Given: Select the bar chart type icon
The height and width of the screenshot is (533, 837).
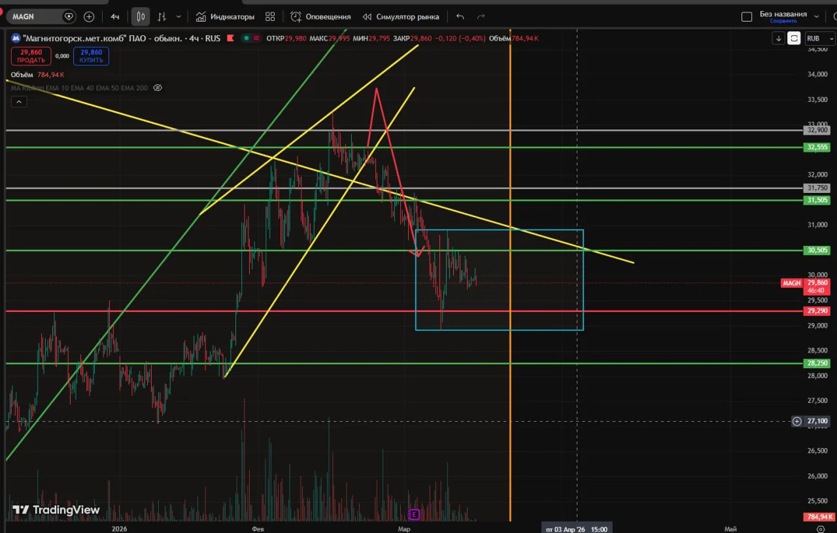Looking at the screenshot, I should tap(162, 16).
